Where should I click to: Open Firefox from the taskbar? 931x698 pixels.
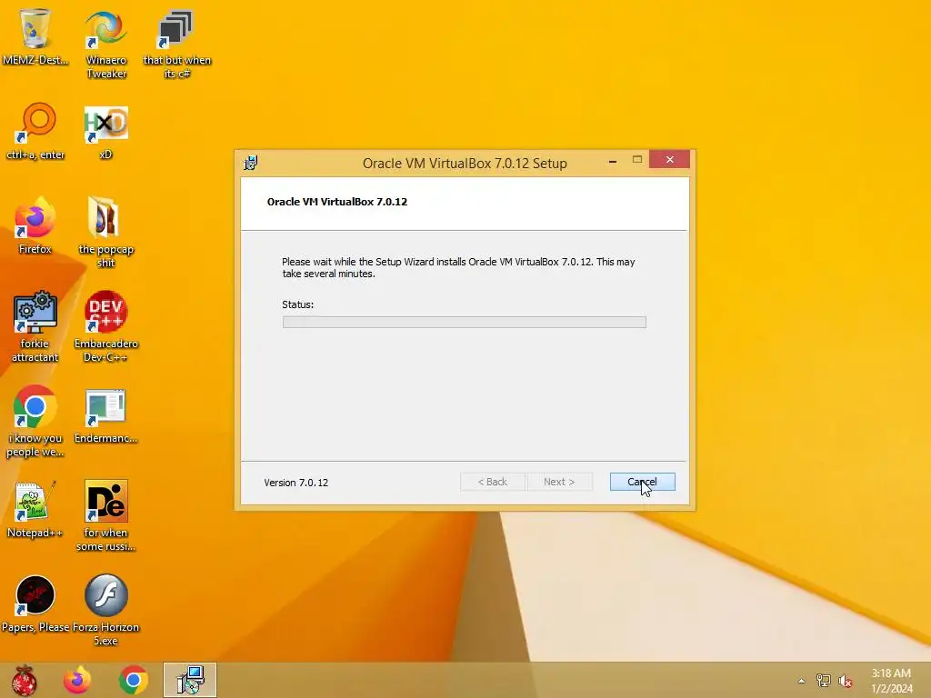(x=77, y=680)
